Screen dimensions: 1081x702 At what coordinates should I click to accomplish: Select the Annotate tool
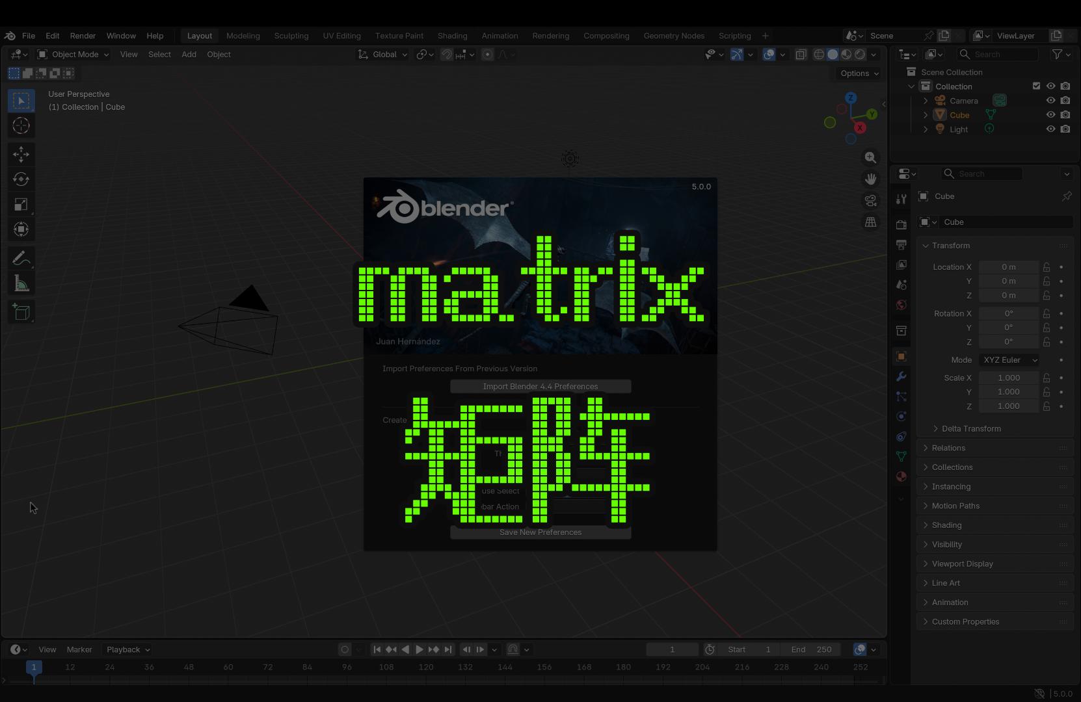pyautogui.click(x=21, y=258)
